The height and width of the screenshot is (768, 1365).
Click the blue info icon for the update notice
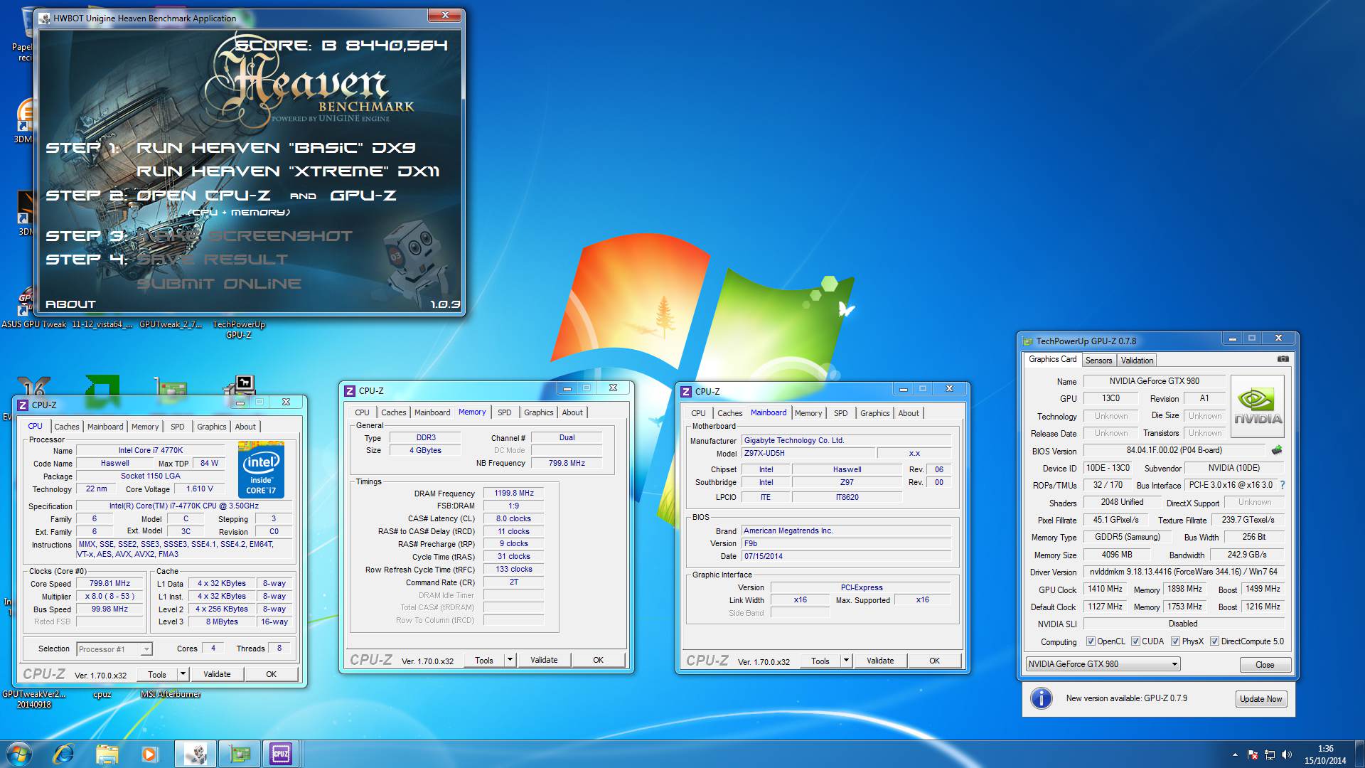[1042, 698]
